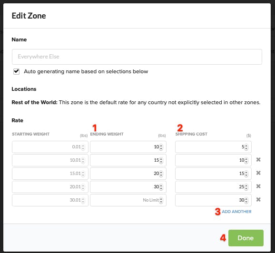Image resolution: width=275 pixels, height=253 pixels.
Task: Click stepper on shipping cost 30 field
Action: pos(246,200)
